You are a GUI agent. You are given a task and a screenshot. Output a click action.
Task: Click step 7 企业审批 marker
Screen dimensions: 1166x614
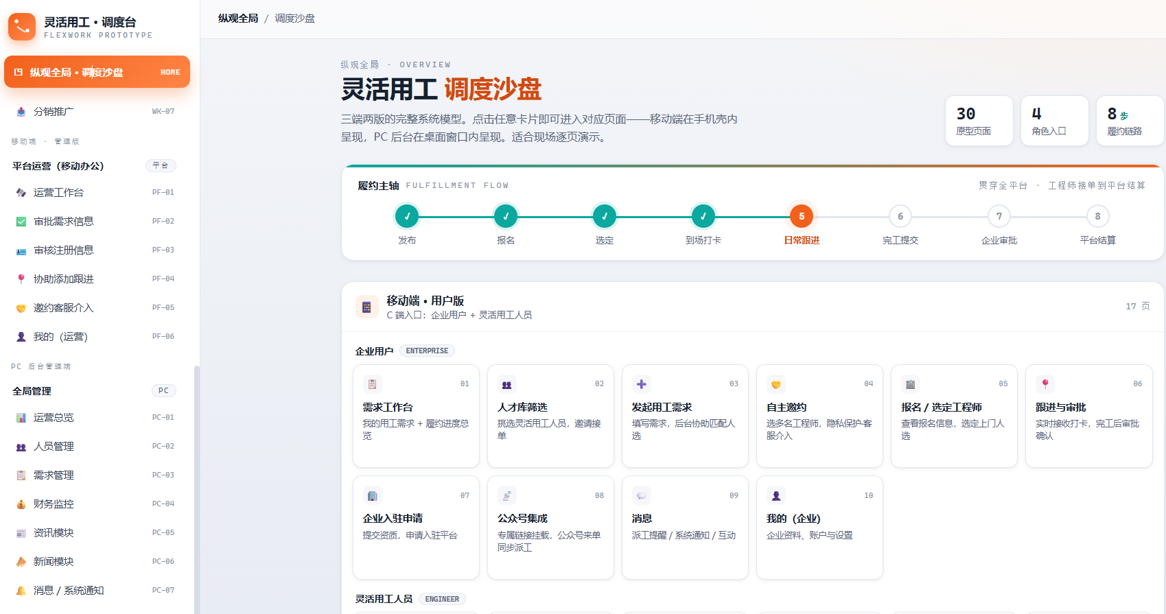(999, 216)
